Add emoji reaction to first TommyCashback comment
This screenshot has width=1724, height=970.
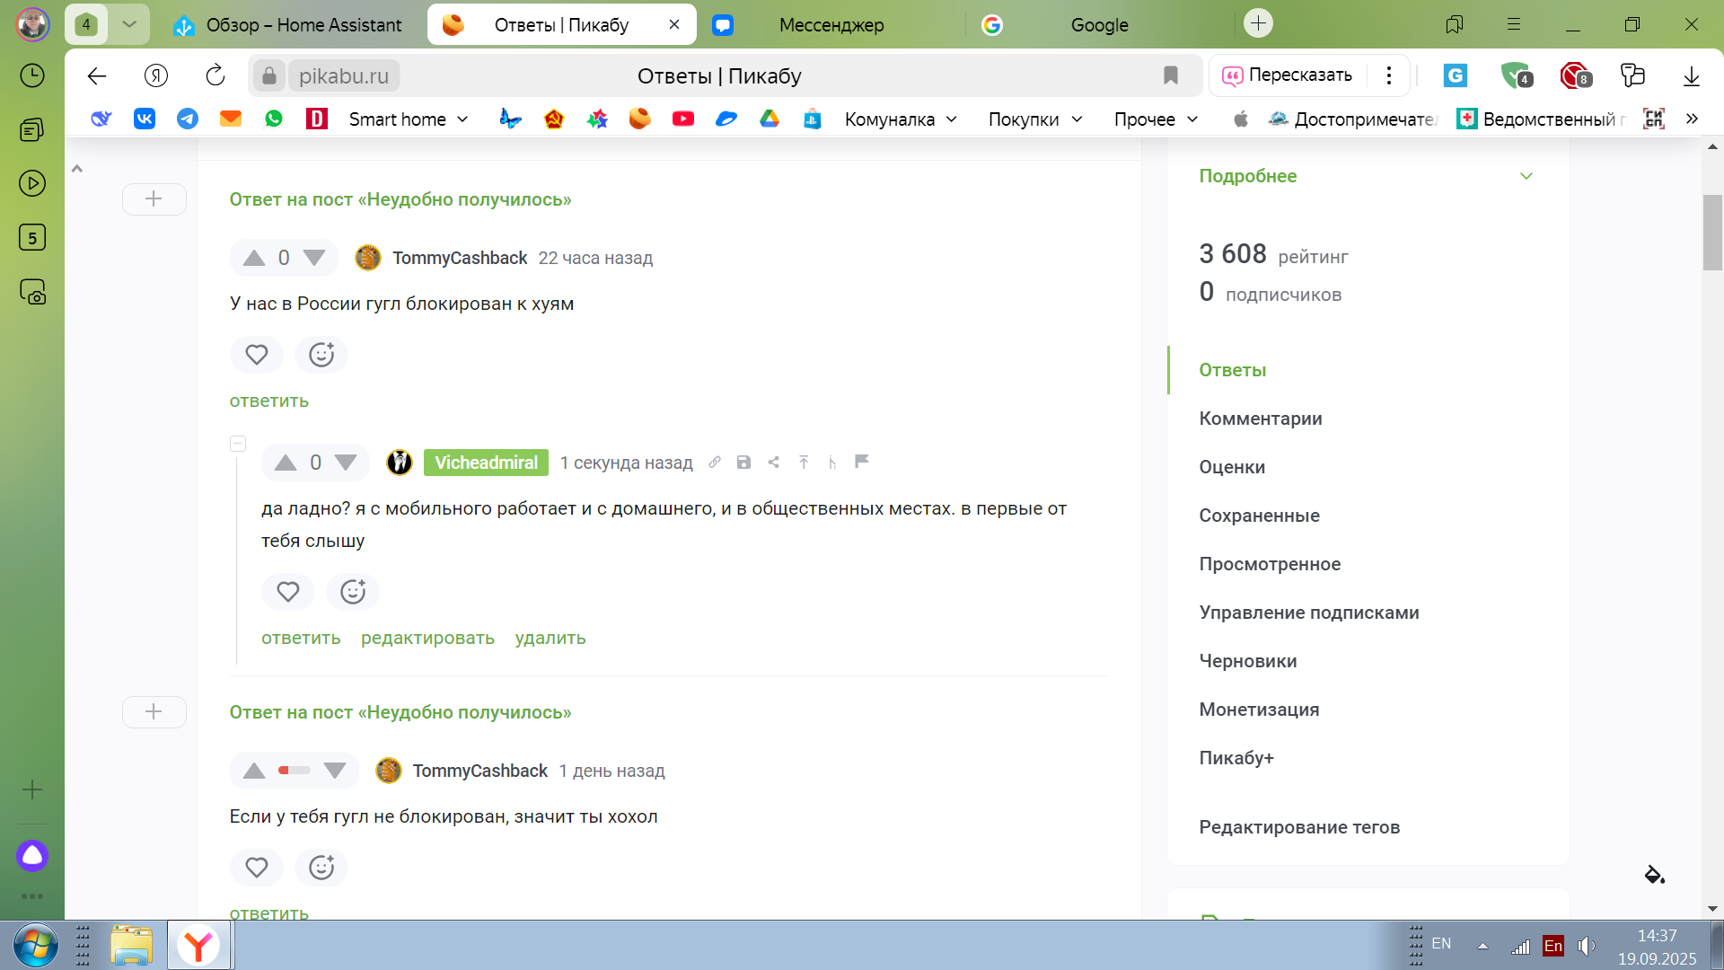321,355
